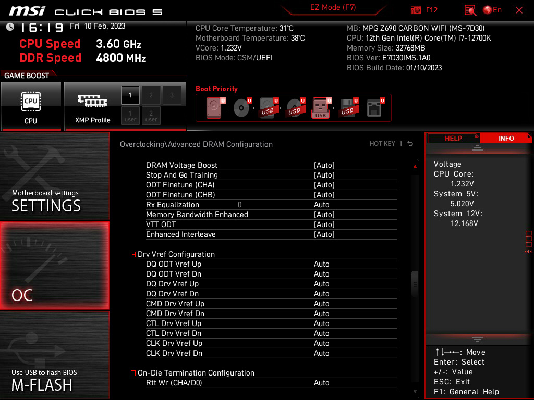This screenshot has width=534, height=400.
Task: Open Enhanced Interleave [Auto] dropdown
Action: point(324,234)
